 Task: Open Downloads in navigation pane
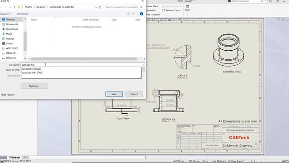11,29
